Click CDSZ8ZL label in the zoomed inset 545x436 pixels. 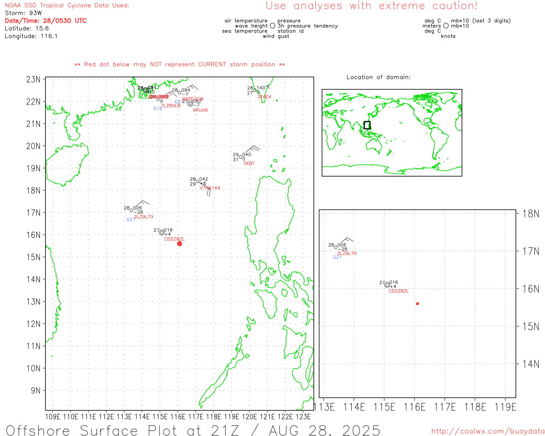click(x=399, y=291)
